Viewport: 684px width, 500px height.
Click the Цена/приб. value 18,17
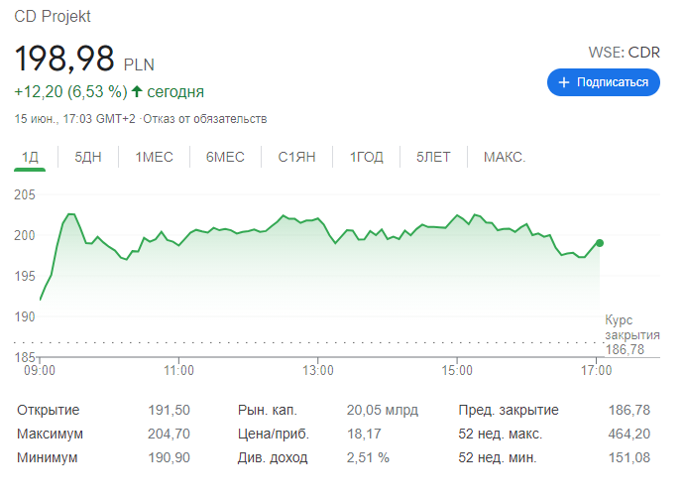tap(364, 434)
